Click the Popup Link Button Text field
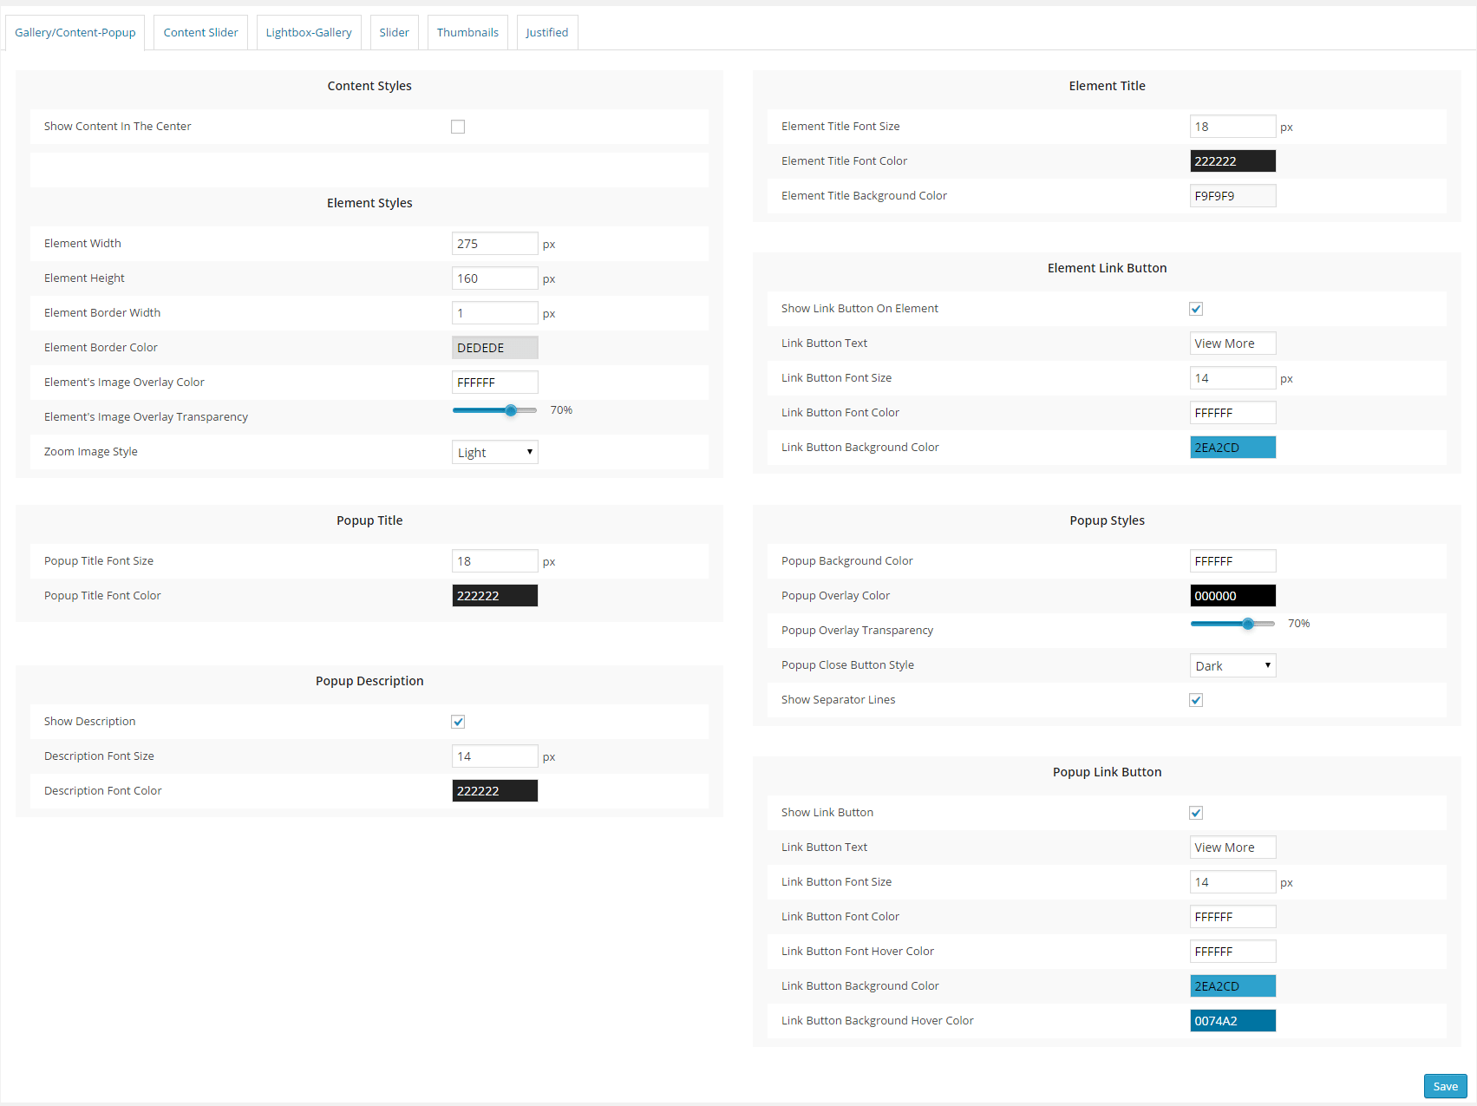 (x=1232, y=847)
